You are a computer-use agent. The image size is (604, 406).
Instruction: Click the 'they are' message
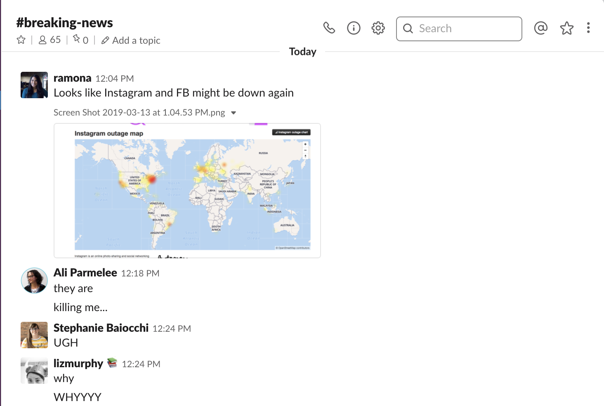click(73, 288)
